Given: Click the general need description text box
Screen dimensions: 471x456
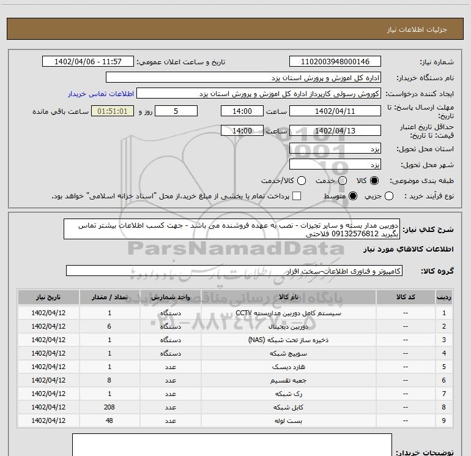Looking at the screenshot, I should (232, 229).
